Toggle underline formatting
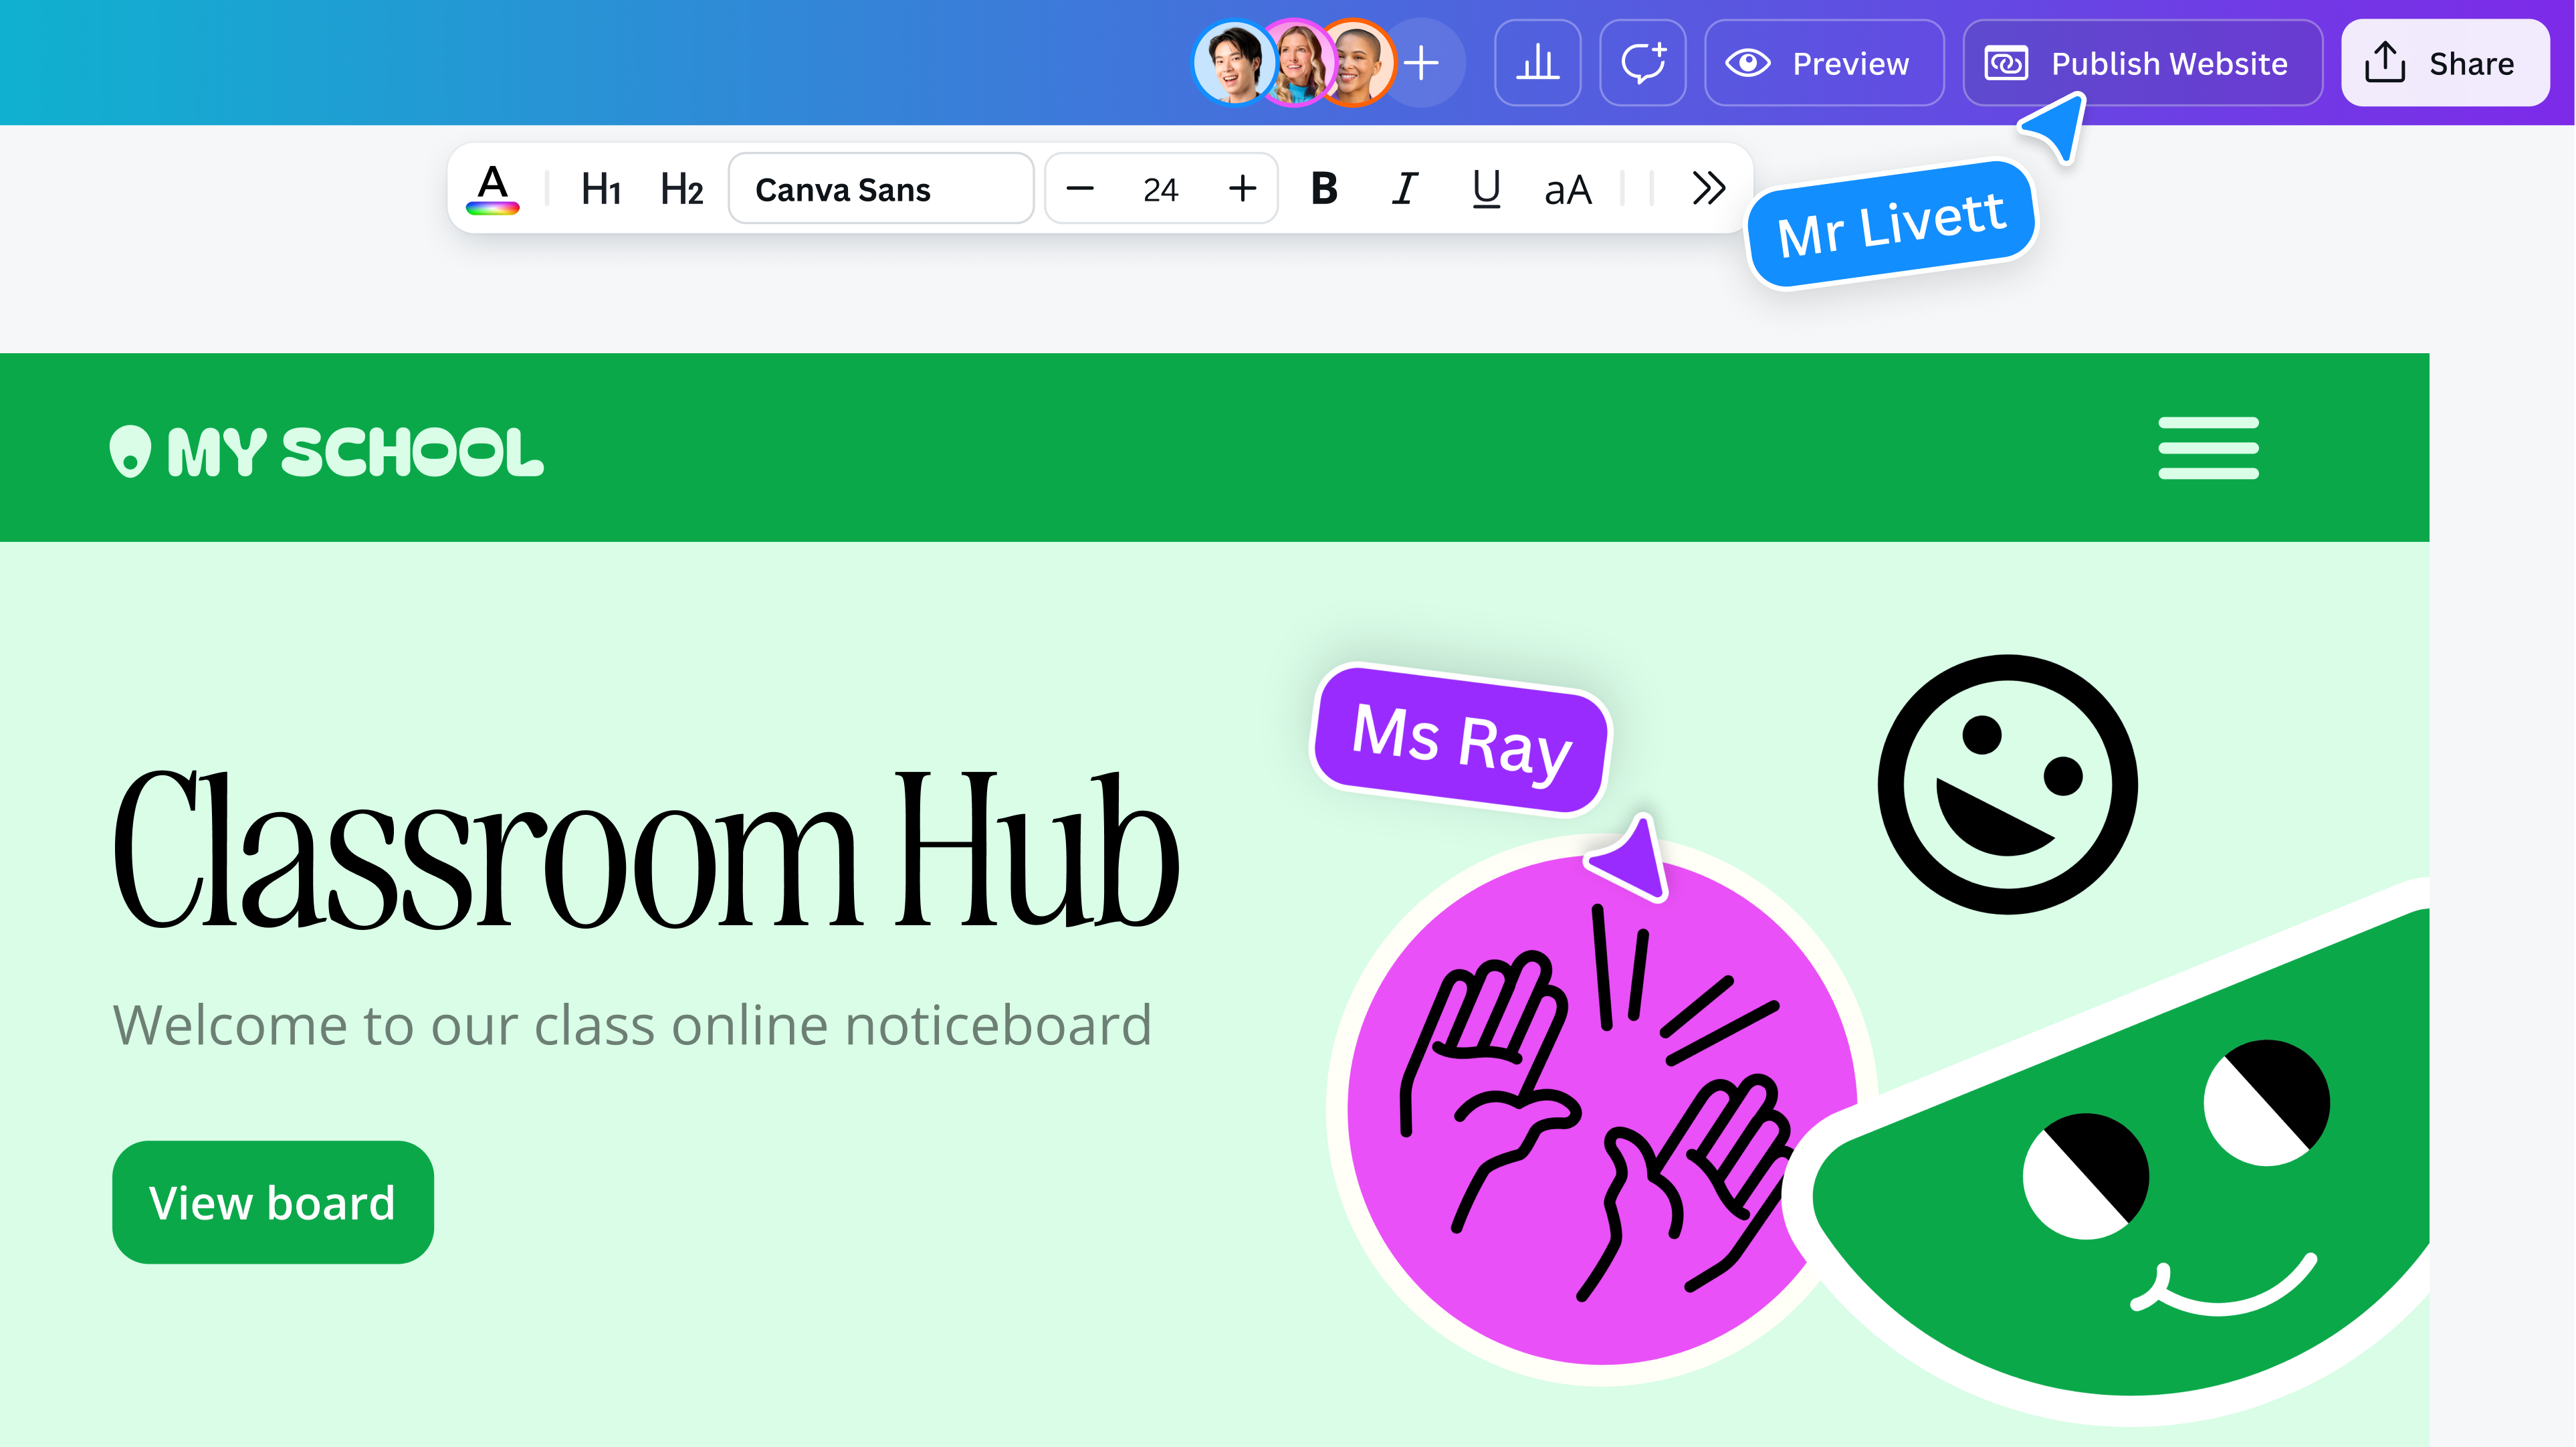 (1486, 188)
